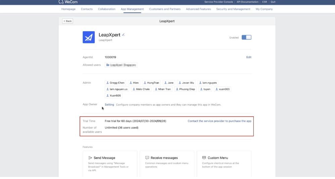Click the user icon beside Jane
The height and width of the screenshot is (179, 335).
pos(165,83)
